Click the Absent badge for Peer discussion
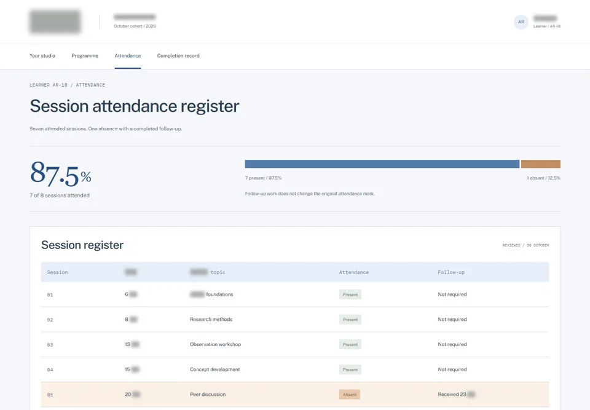This screenshot has height=410, width=590. [x=350, y=395]
